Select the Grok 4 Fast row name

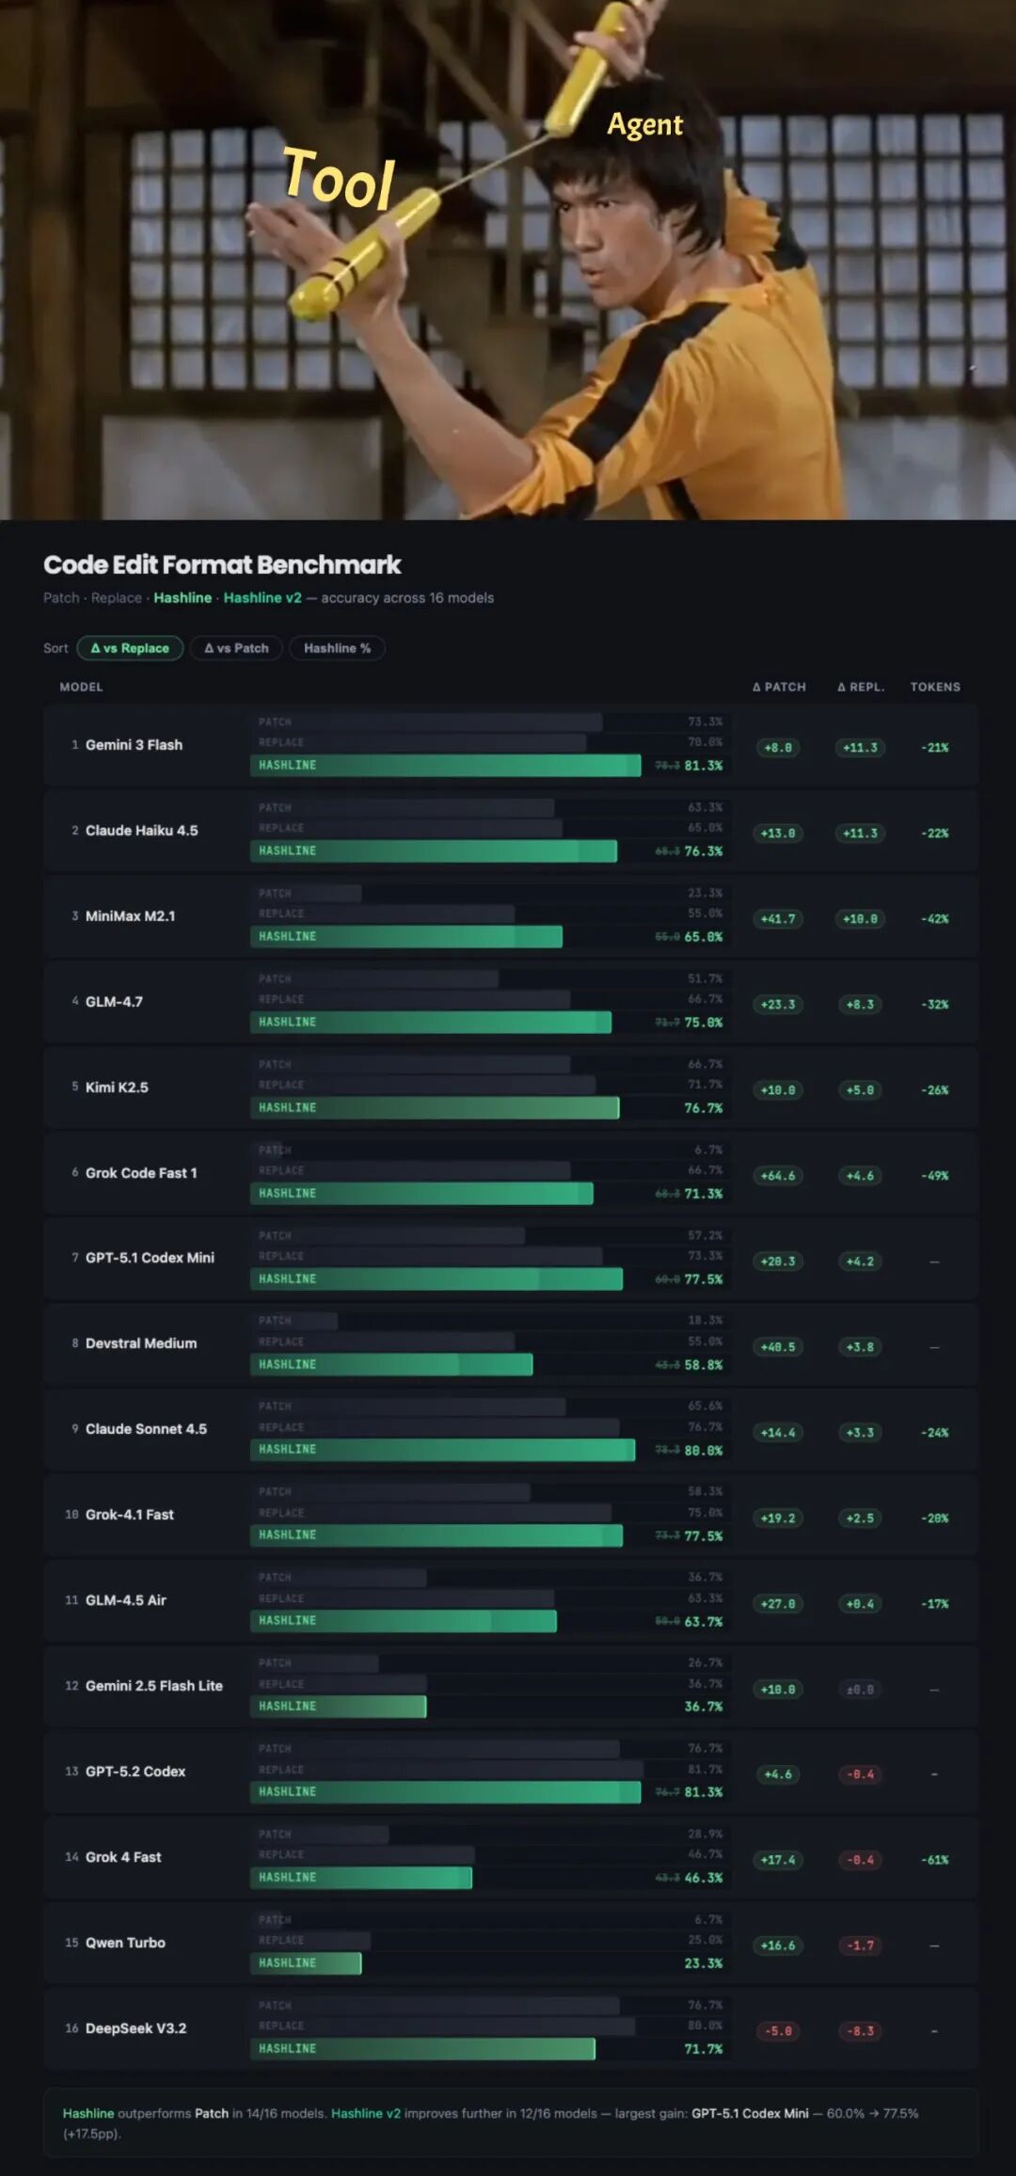click(x=123, y=1857)
